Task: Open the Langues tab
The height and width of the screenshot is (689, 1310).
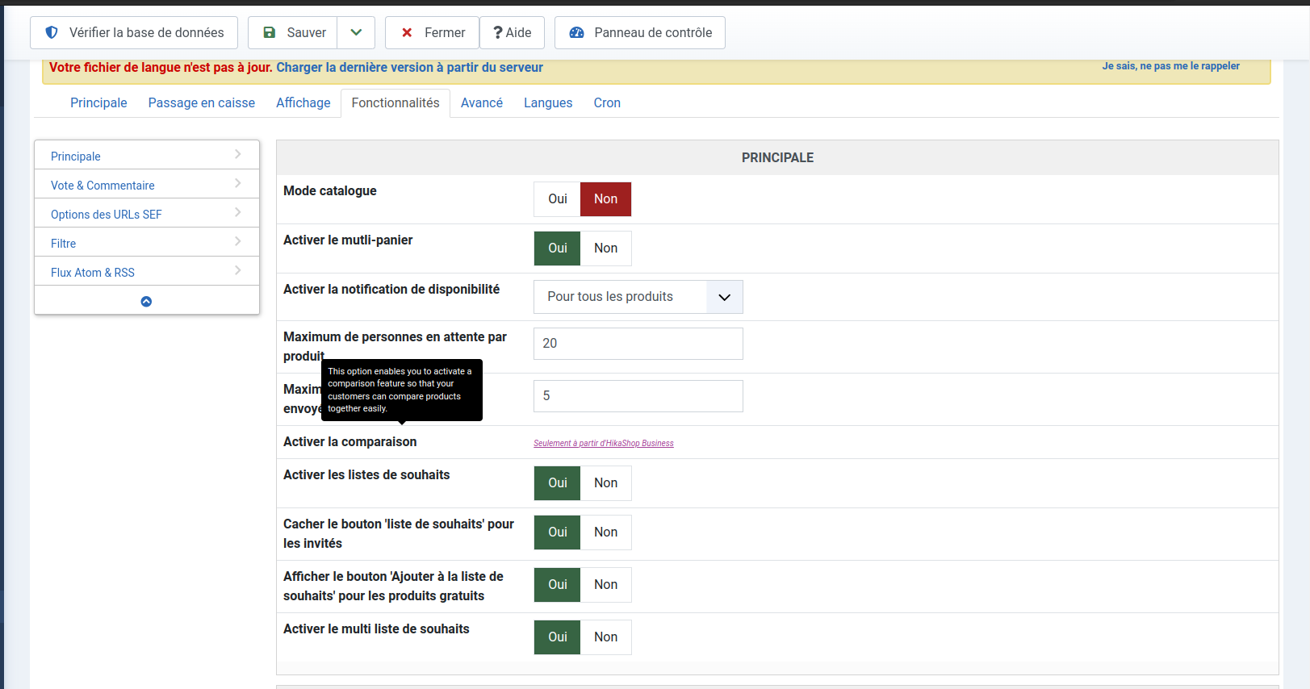Action: 548,102
